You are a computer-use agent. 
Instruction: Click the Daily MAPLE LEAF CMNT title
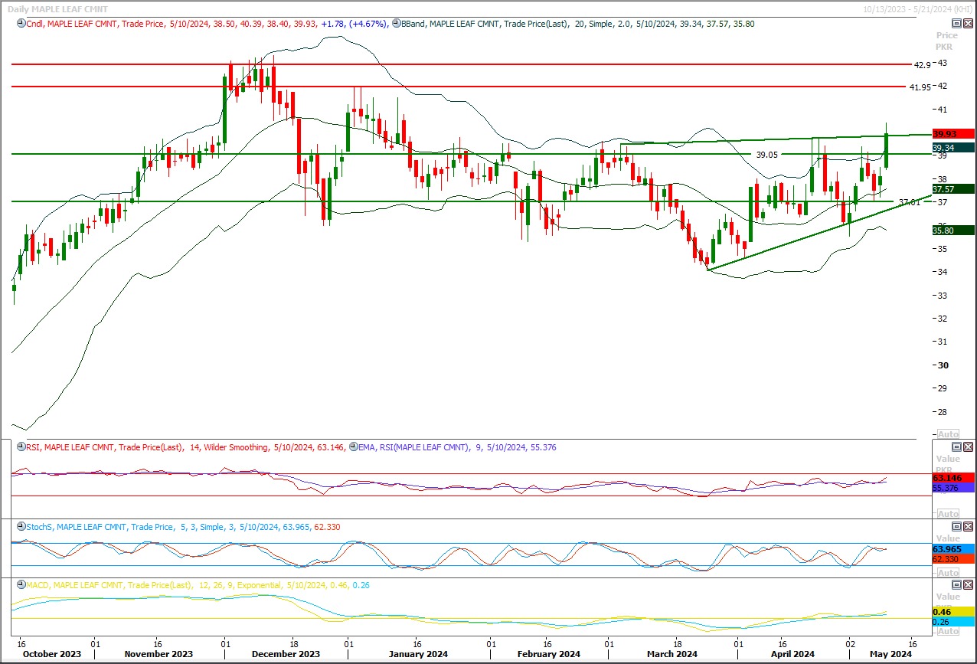[58, 9]
